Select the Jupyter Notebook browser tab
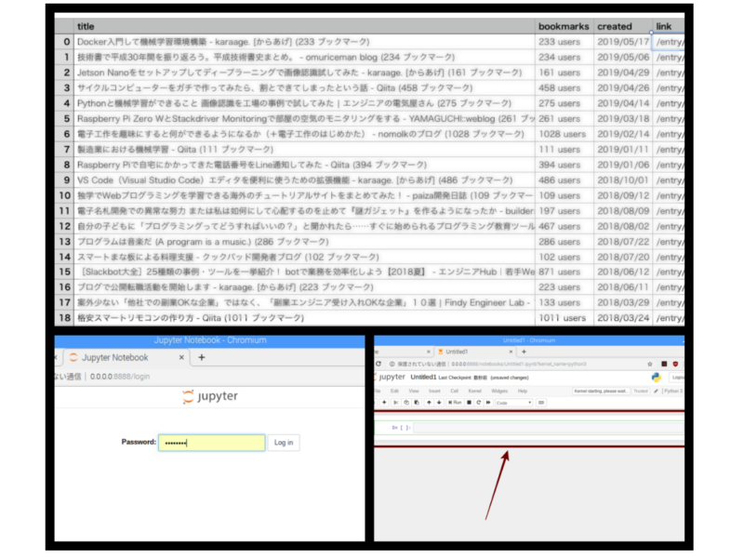The image size is (744, 558). click(x=126, y=357)
